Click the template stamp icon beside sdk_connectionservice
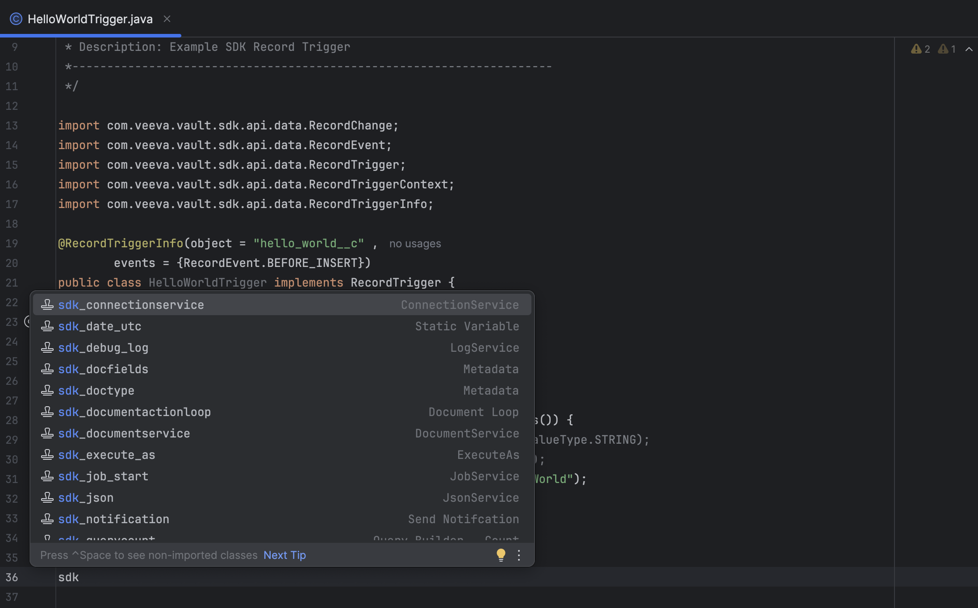Viewport: 978px width, 608px height. click(47, 304)
